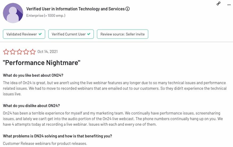233x147 pixels.
Task: Click the Review source: Seller invite badge
Action: click(122, 34)
